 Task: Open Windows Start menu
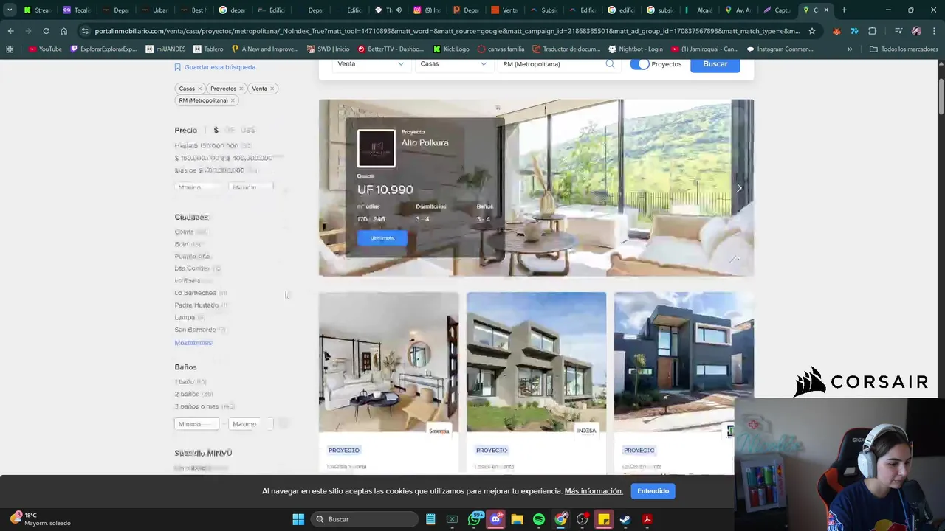[x=298, y=519]
